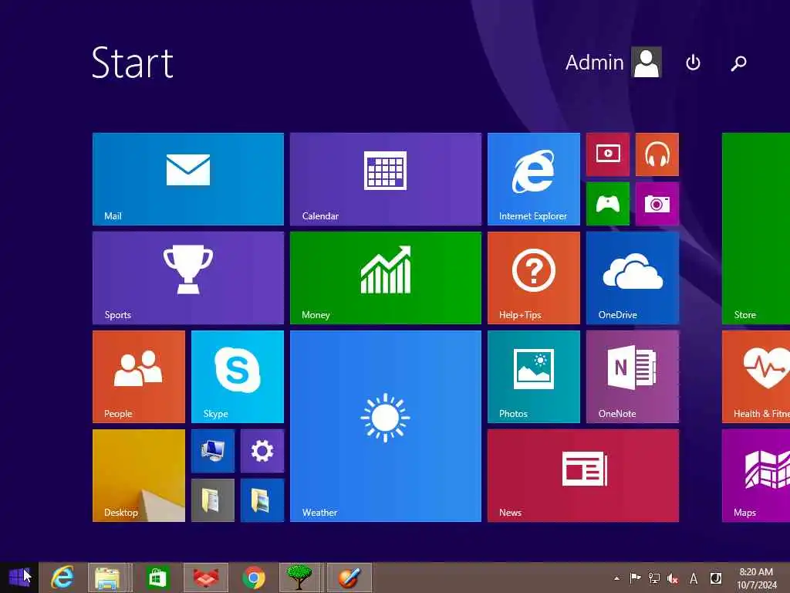Open Google Chrome from the taskbar
The image size is (790, 593).
(253, 578)
